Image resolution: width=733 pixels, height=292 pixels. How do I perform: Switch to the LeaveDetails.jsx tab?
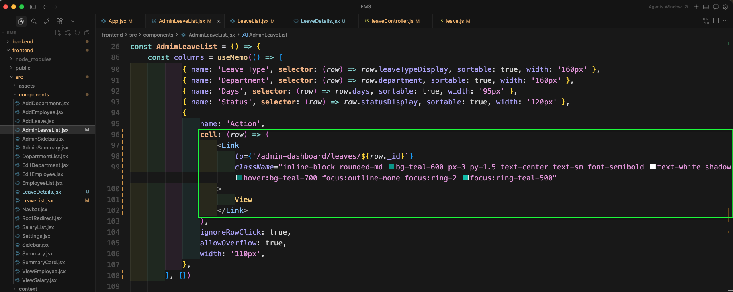(x=320, y=21)
